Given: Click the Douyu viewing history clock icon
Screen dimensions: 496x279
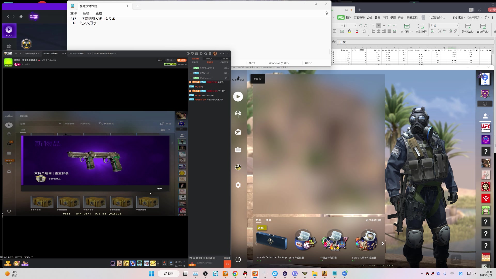Looking at the screenshot, I should pyautogui.click(x=188, y=53).
